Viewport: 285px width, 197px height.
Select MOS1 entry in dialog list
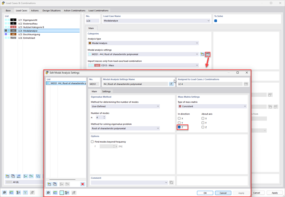(66, 84)
